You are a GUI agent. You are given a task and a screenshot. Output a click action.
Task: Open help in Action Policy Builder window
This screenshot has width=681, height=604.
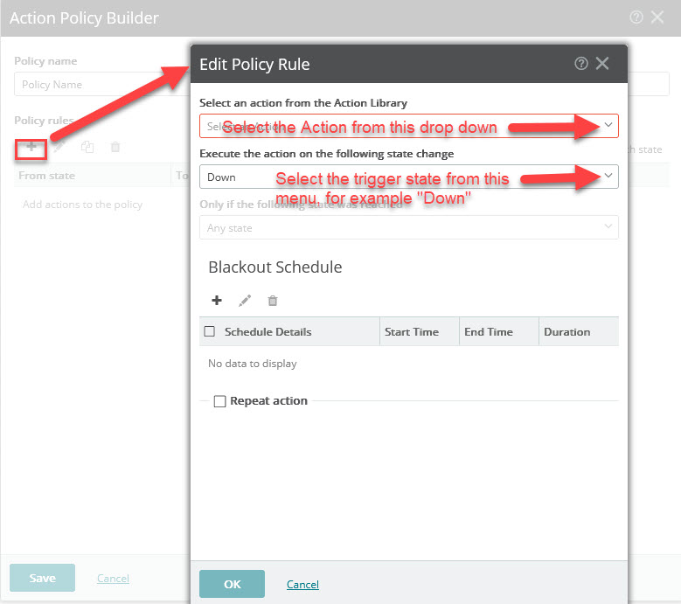pos(636,17)
